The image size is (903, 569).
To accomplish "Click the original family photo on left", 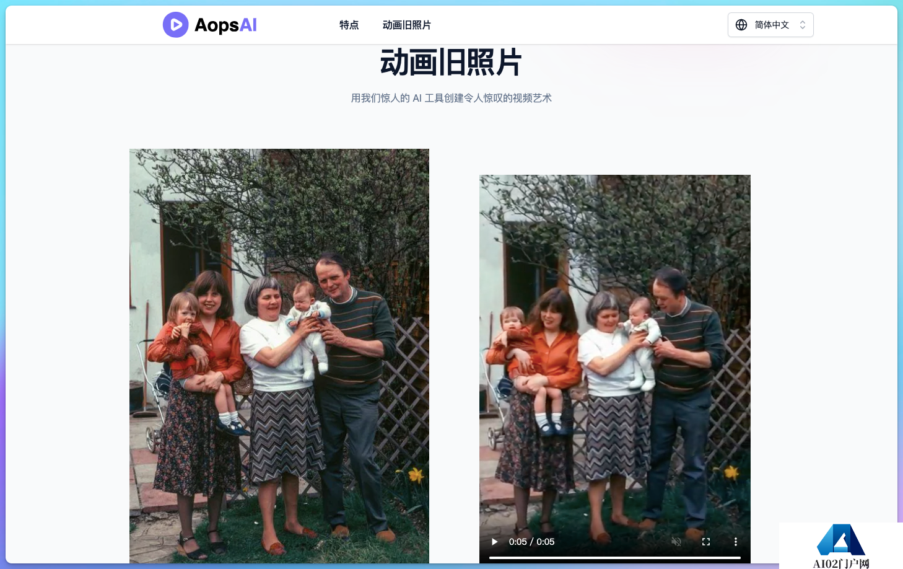I will [x=279, y=356].
